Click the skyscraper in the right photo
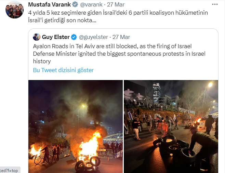The image size is (225, 173). click(x=157, y=93)
